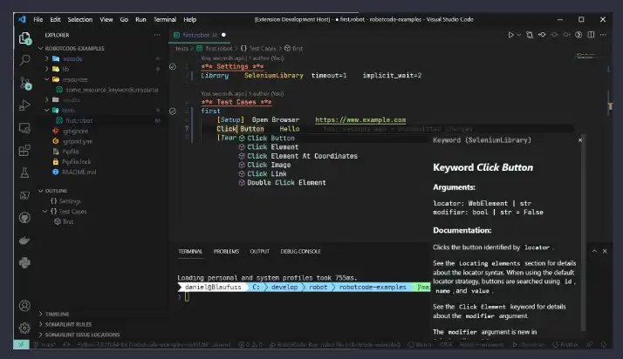Screen dimensions: 623x359
Task: Open editor More Actions ellipsis
Action: [x=603, y=35]
